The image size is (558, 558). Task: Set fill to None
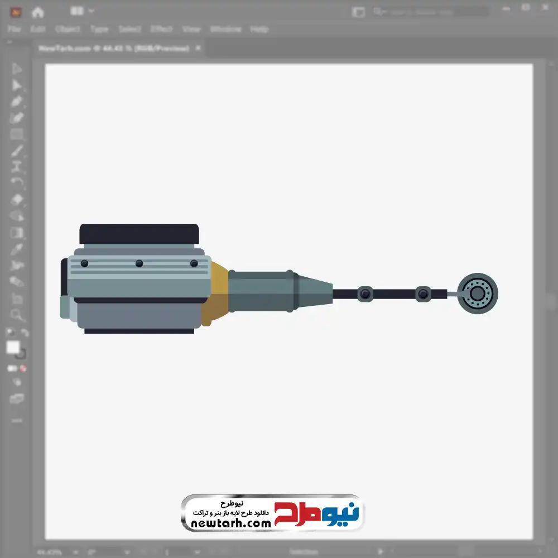click(23, 368)
